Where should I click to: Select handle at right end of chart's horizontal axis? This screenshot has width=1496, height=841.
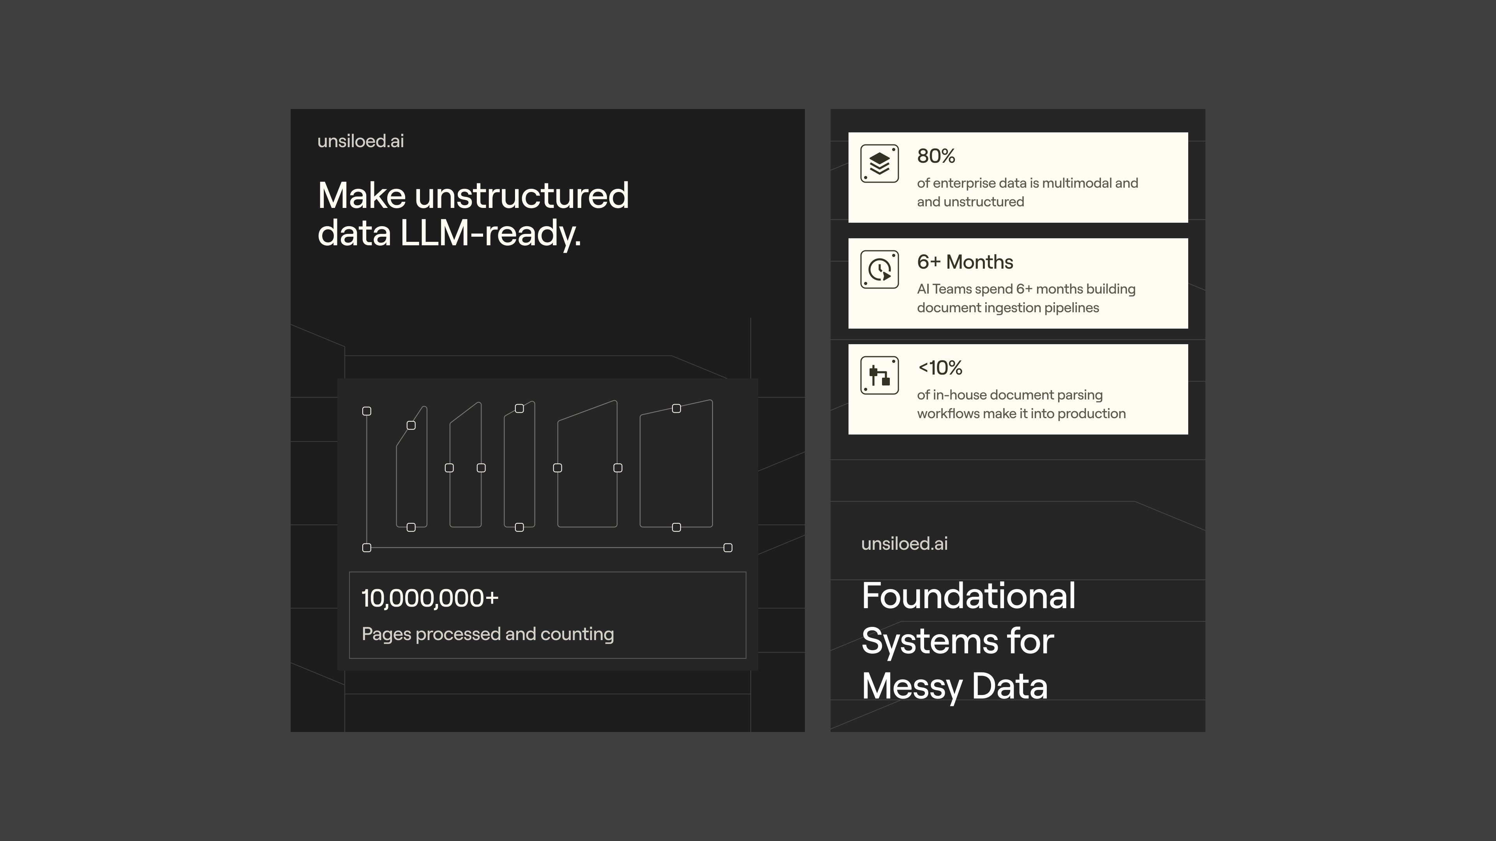(x=728, y=547)
